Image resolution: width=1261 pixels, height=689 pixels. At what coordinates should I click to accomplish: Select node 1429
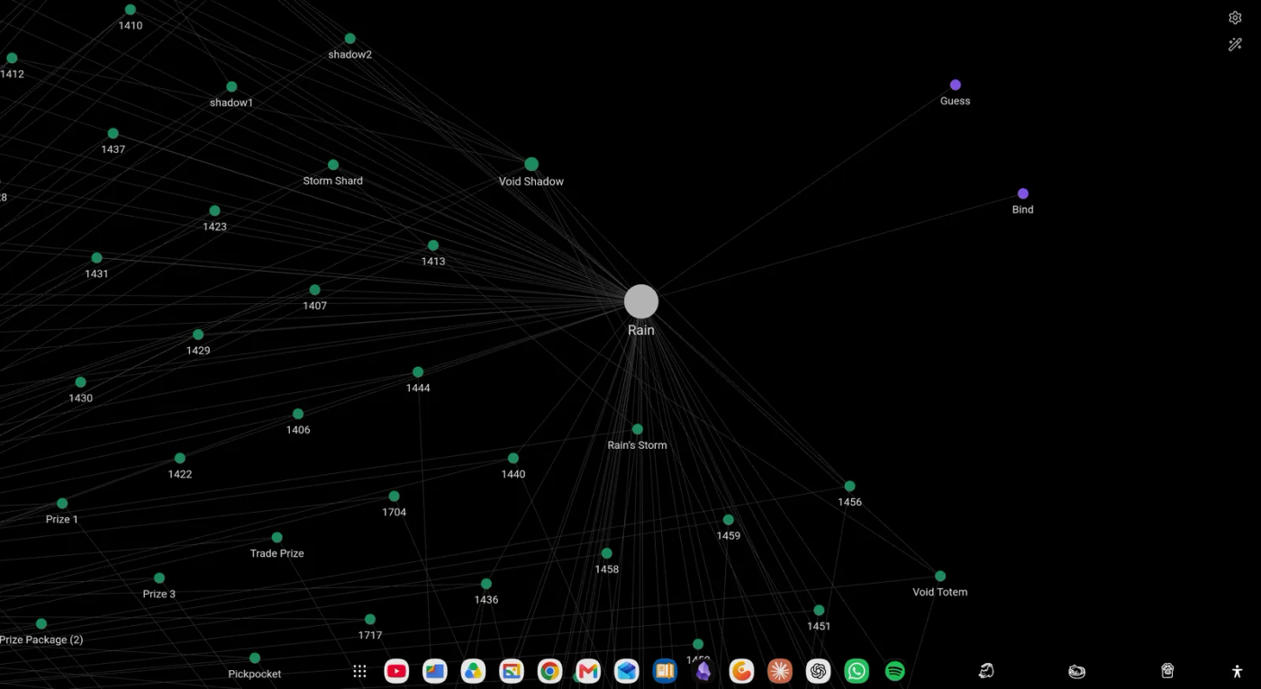198,335
